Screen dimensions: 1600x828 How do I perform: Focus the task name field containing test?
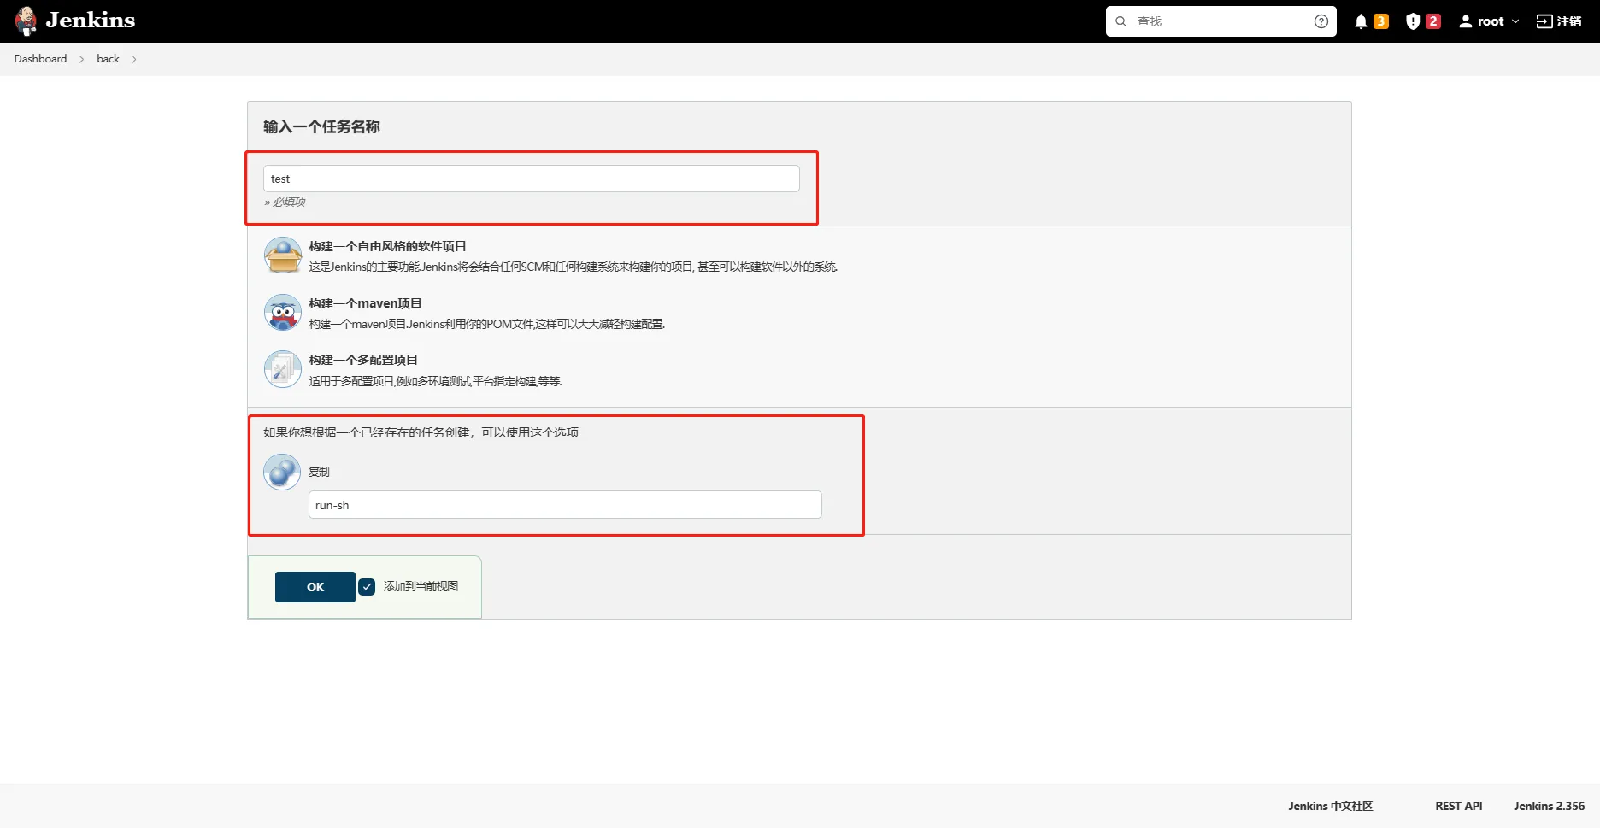pos(531,179)
